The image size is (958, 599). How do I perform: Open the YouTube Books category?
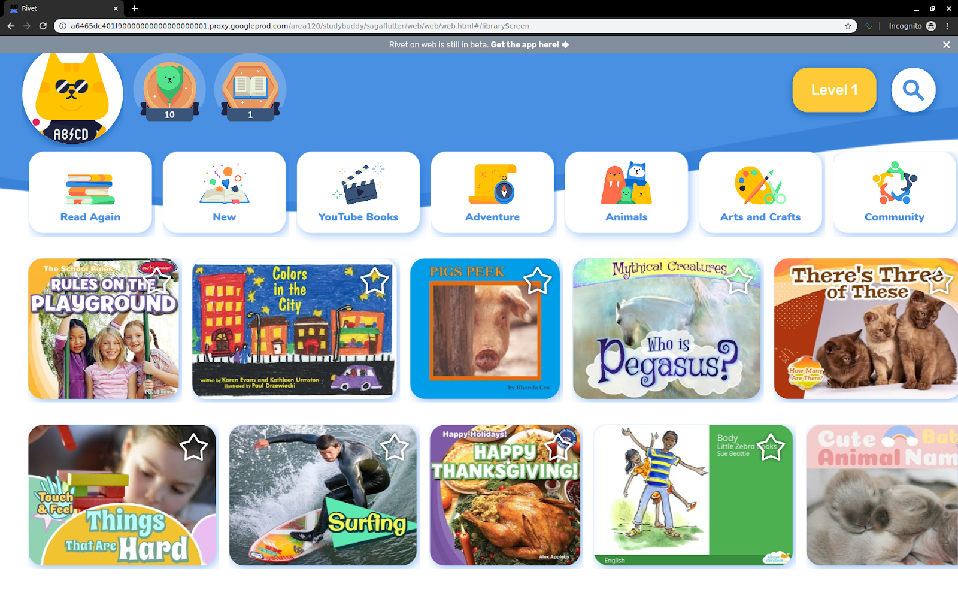click(358, 192)
